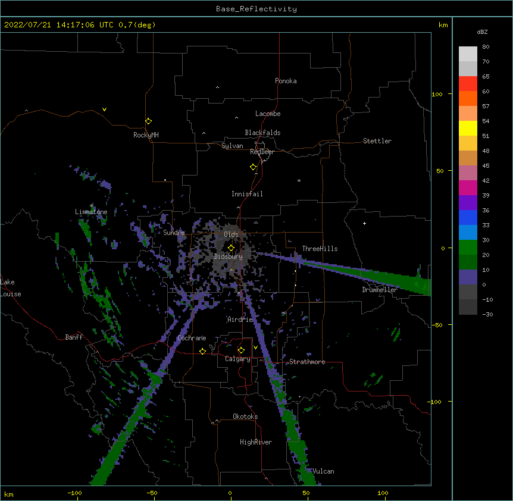Screen dimensions: 513x501
Task: Select the bright blue swatch below 36 dBZ
Action: click(x=468, y=217)
